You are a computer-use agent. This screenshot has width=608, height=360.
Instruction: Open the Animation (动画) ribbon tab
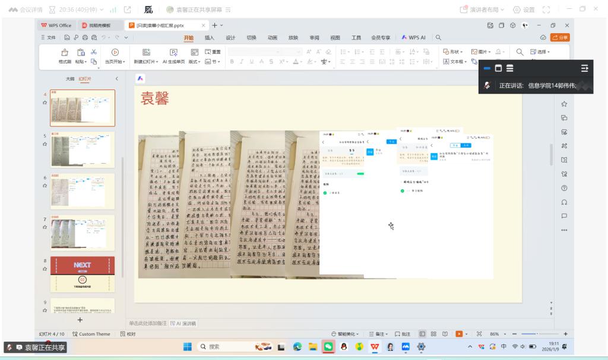(272, 37)
